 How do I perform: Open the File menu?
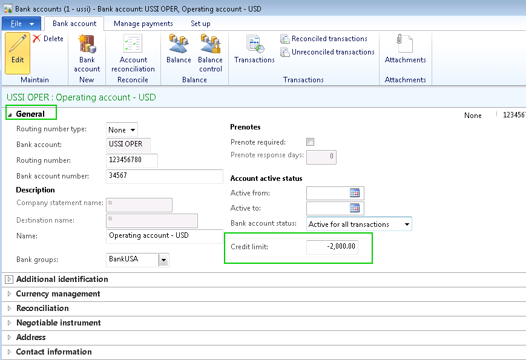[22, 24]
